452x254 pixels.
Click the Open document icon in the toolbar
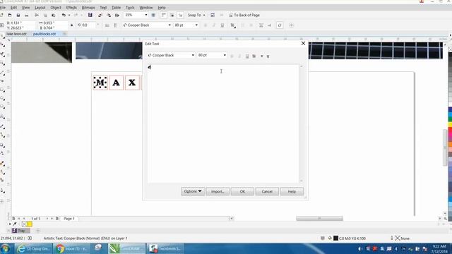(10, 15)
